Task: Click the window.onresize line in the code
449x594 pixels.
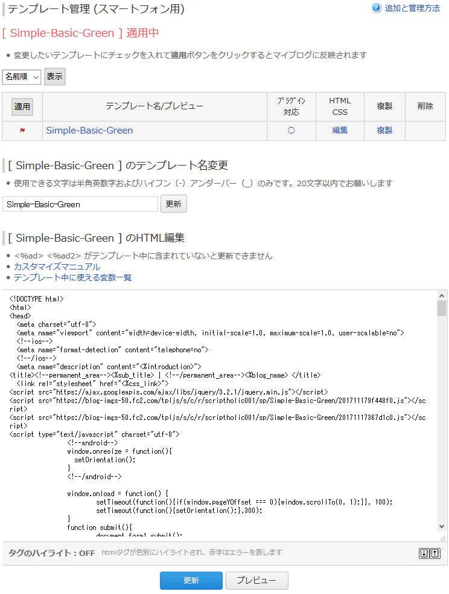Action: (119, 451)
